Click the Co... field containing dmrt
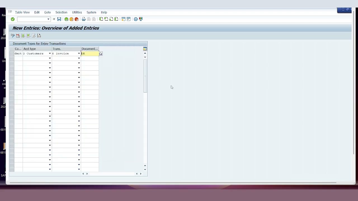The height and width of the screenshot is (201, 358). (18, 54)
